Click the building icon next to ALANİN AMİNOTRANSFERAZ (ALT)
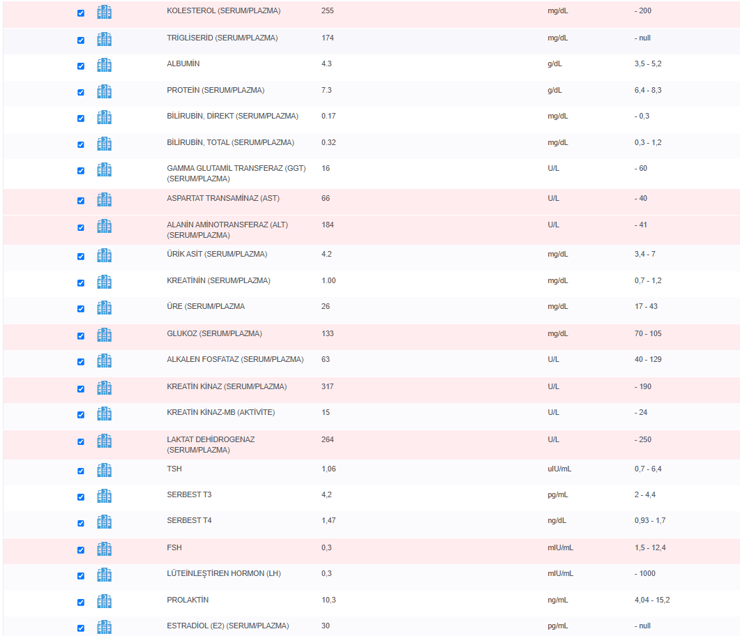 point(105,227)
